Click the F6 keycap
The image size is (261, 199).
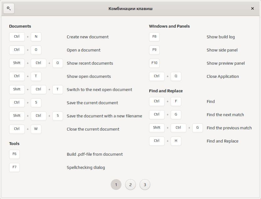(14, 154)
